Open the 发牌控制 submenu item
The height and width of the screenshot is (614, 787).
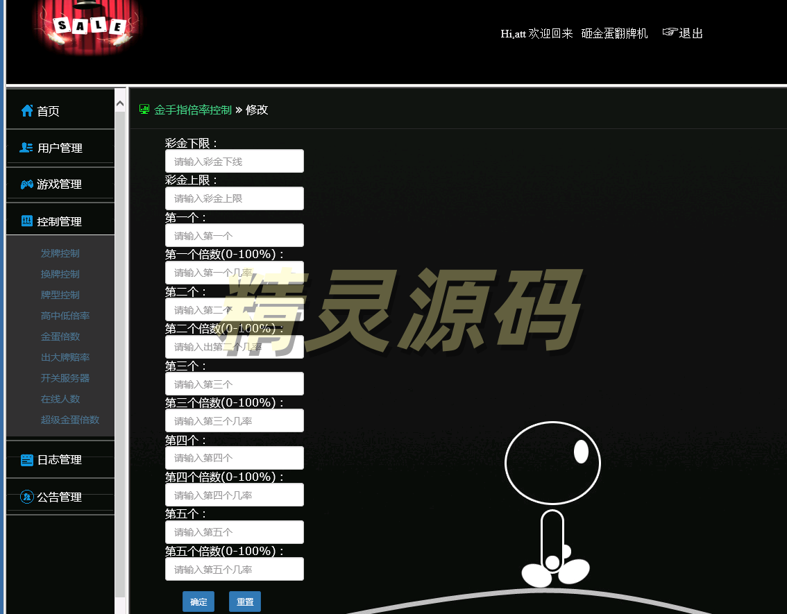pyautogui.click(x=60, y=253)
